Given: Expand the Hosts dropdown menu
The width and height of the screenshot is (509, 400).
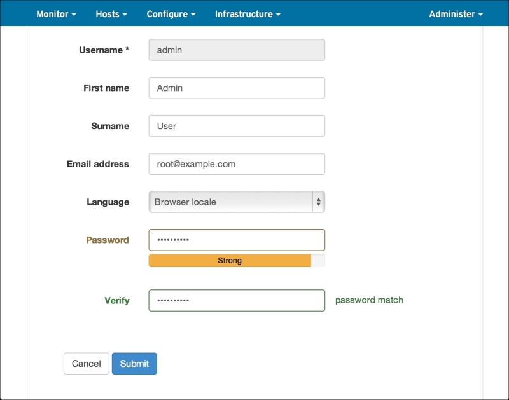Looking at the screenshot, I should click(x=111, y=14).
